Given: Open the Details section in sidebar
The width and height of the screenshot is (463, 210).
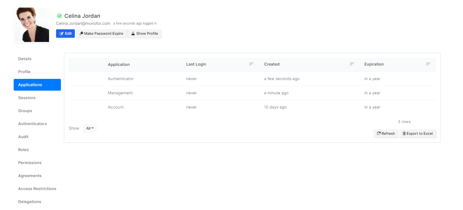Looking at the screenshot, I should [x=25, y=59].
